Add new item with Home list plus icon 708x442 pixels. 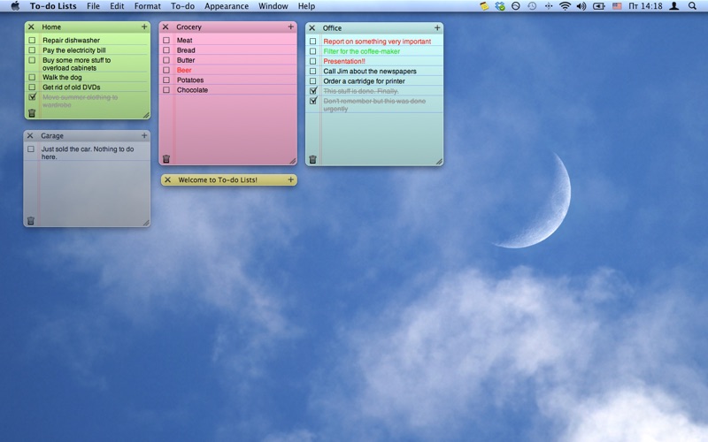[x=144, y=27]
